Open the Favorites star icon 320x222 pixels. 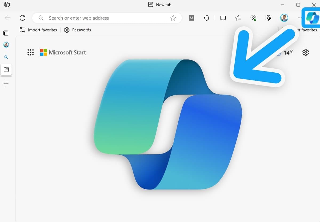tap(238, 18)
